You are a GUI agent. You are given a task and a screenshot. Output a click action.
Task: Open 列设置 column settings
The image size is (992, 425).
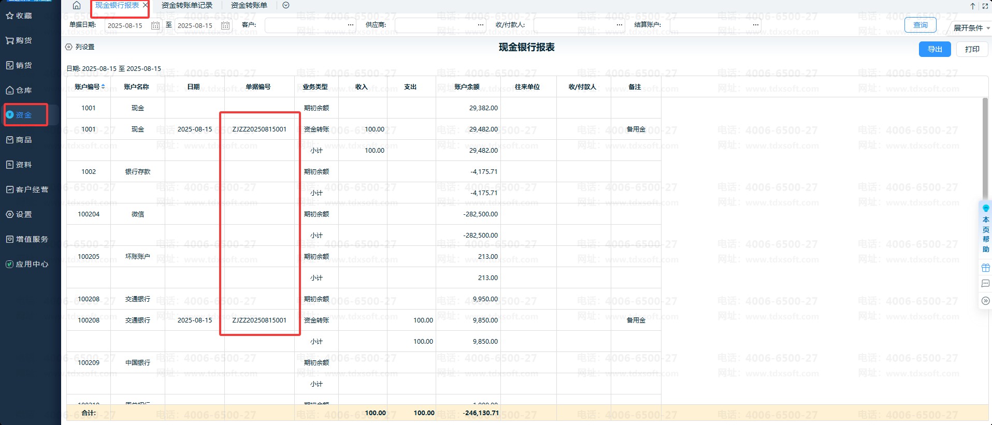coord(80,47)
